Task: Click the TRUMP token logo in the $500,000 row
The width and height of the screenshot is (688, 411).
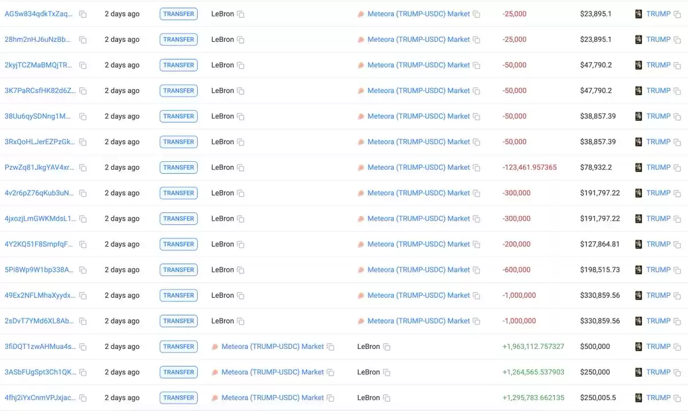Action: coord(639,347)
